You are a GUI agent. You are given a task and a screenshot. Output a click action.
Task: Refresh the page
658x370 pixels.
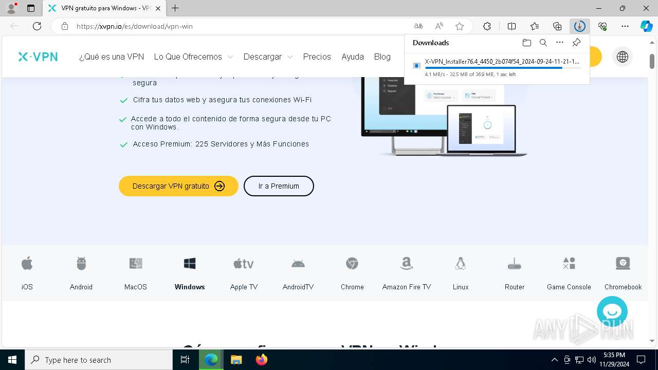click(x=37, y=26)
